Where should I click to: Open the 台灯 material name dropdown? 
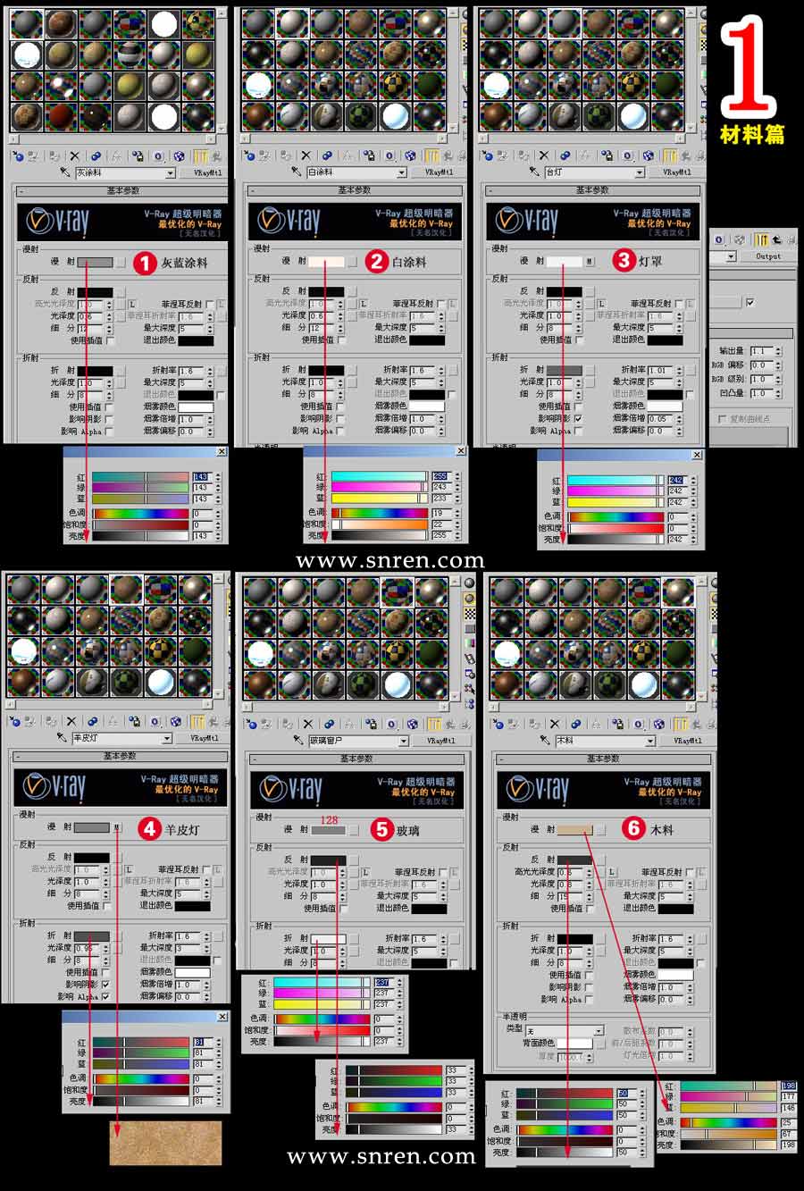640,172
